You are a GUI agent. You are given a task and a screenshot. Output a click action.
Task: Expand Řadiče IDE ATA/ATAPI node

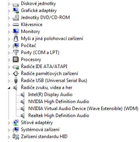pos(9,67)
